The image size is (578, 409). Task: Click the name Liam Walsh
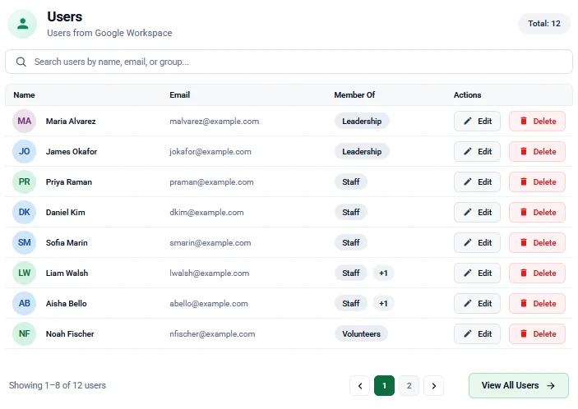67,273
